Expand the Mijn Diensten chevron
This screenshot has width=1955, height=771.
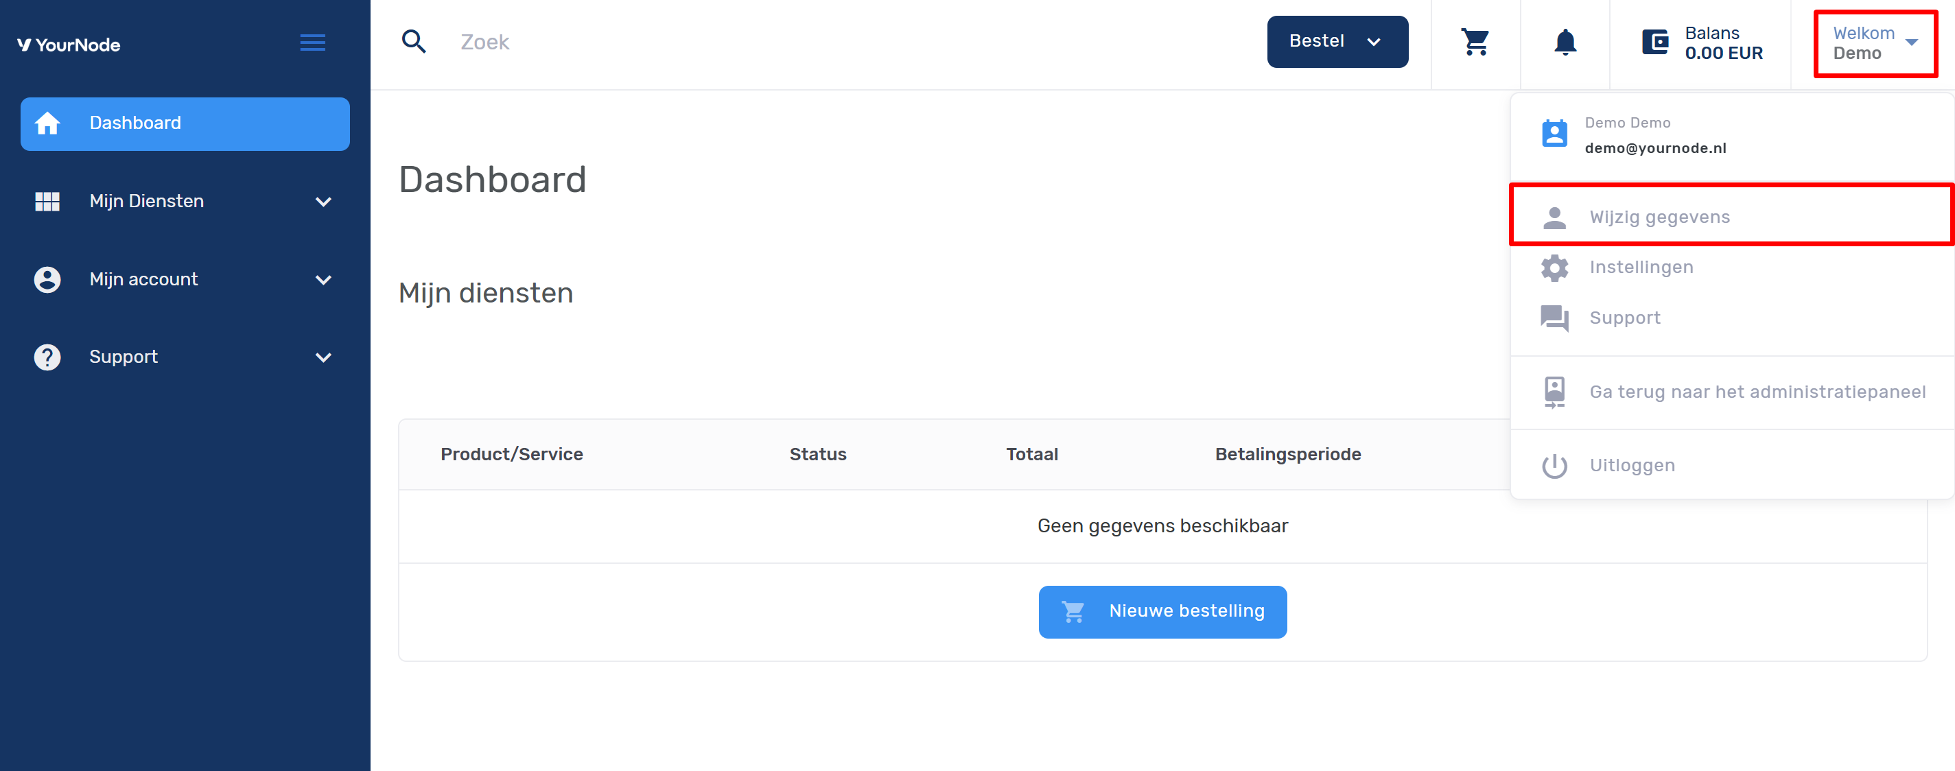(x=323, y=202)
